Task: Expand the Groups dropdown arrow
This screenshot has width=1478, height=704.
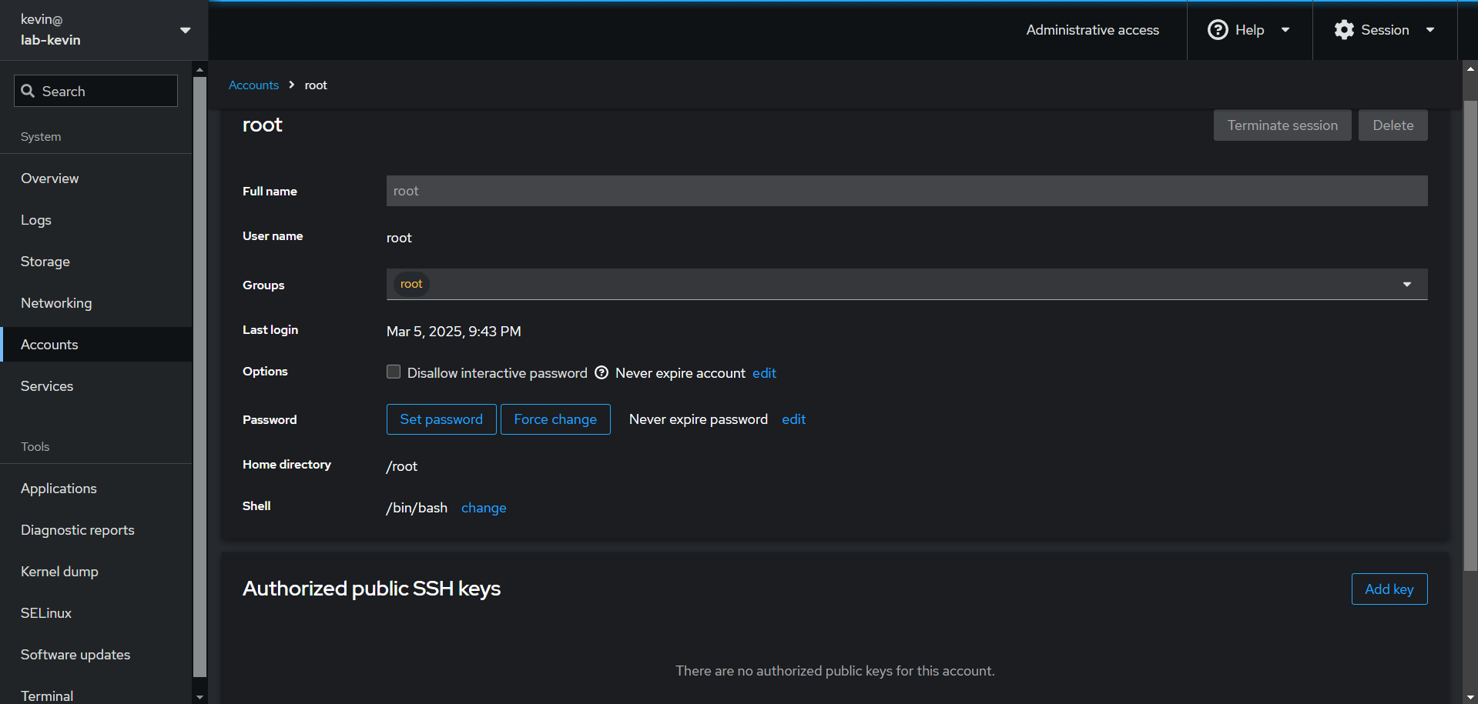Action: click(x=1406, y=285)
